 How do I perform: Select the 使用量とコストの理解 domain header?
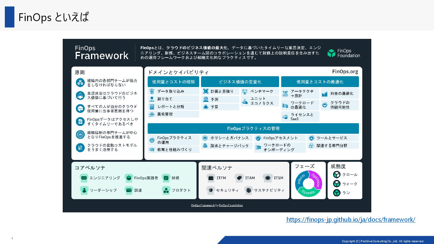coord(173,82)
